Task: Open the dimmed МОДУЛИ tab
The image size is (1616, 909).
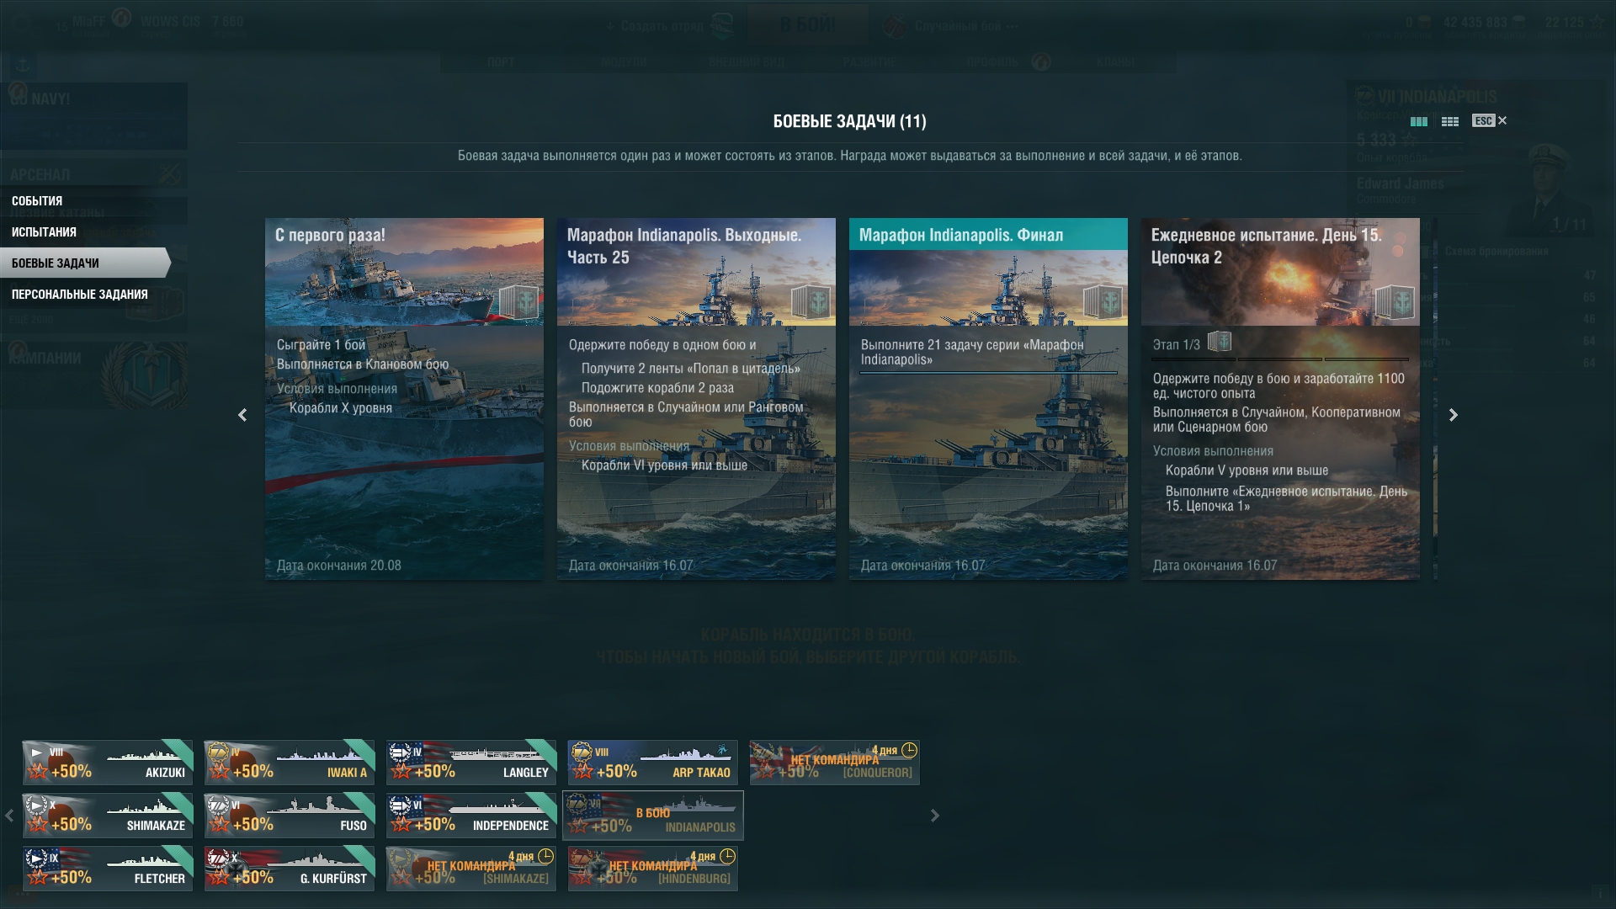Action: click(x=624, y=62)
